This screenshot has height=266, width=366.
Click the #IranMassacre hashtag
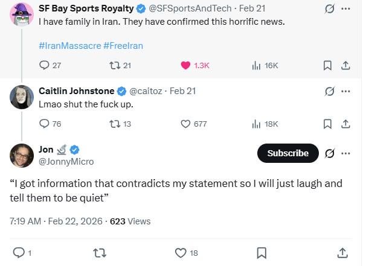click(69, 46)
